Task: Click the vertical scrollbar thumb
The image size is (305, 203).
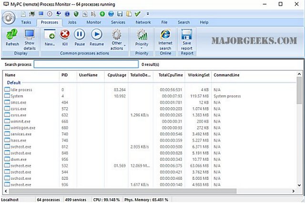Action: click(299, 91)
